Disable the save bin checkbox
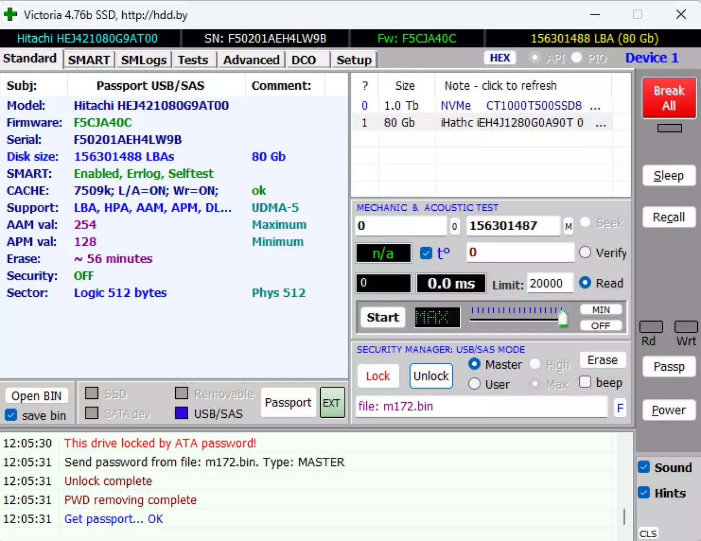This screenshot has width=701, height=541. (x=11, y=415)
